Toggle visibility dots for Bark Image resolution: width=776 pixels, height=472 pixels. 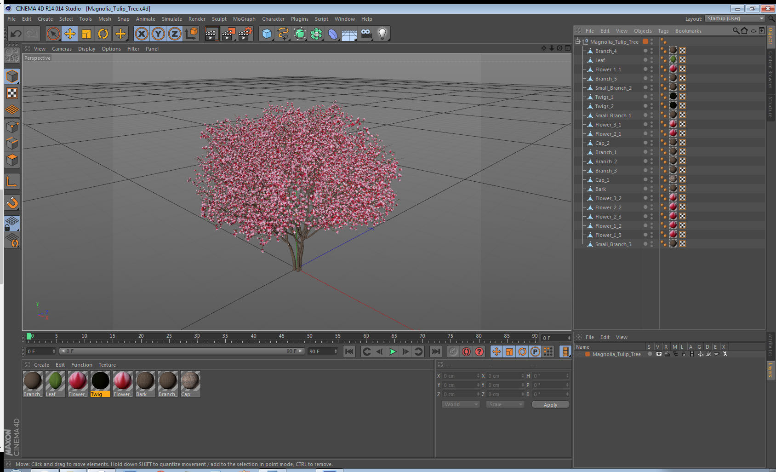(651, 189)
